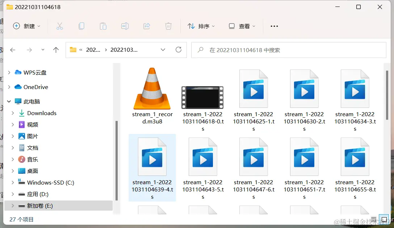Screen dimensions: 394x228
Task: Click the Delete trash can icon
Action: point(168,26)
